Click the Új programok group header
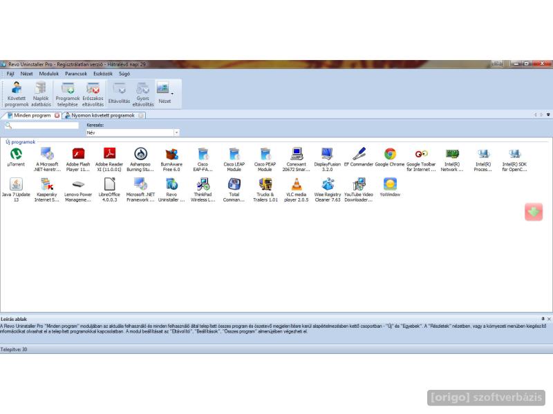Image resolution: width=553 pixels, height=414 pixels. (21, 142)
